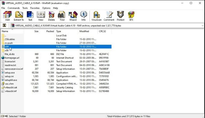The width and height of the screenshot is (205, 118).
Task: Select the vac.chm help file icon
Action: tap(3, 84)
